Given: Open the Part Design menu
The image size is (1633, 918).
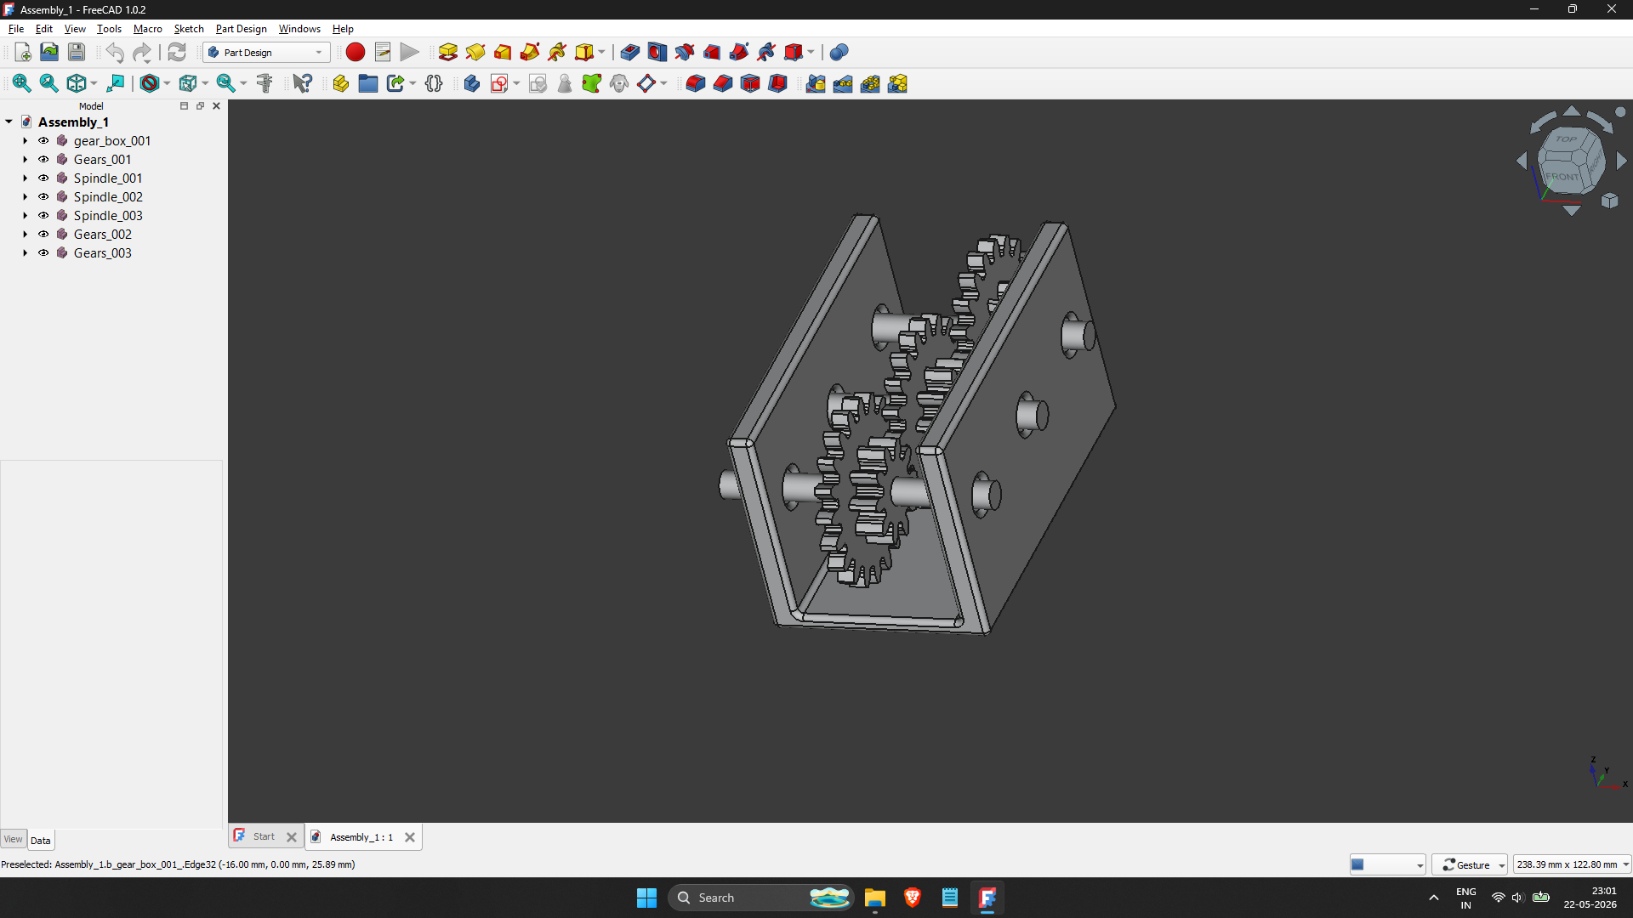Looking at the screenshot, I should [241, 29].
